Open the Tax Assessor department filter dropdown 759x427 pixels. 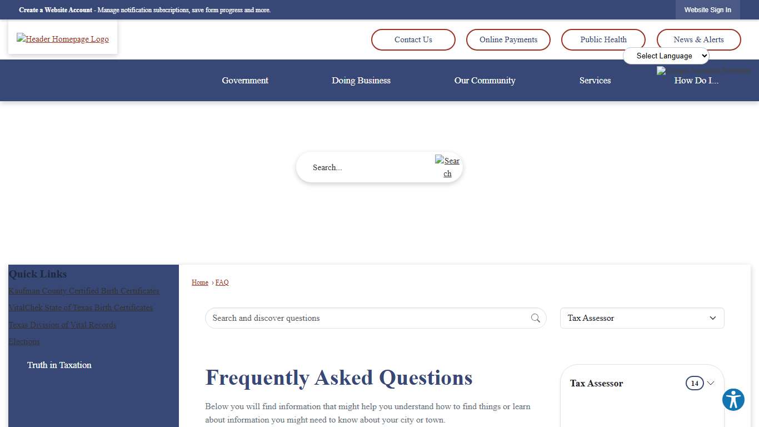tap(642, 318)
